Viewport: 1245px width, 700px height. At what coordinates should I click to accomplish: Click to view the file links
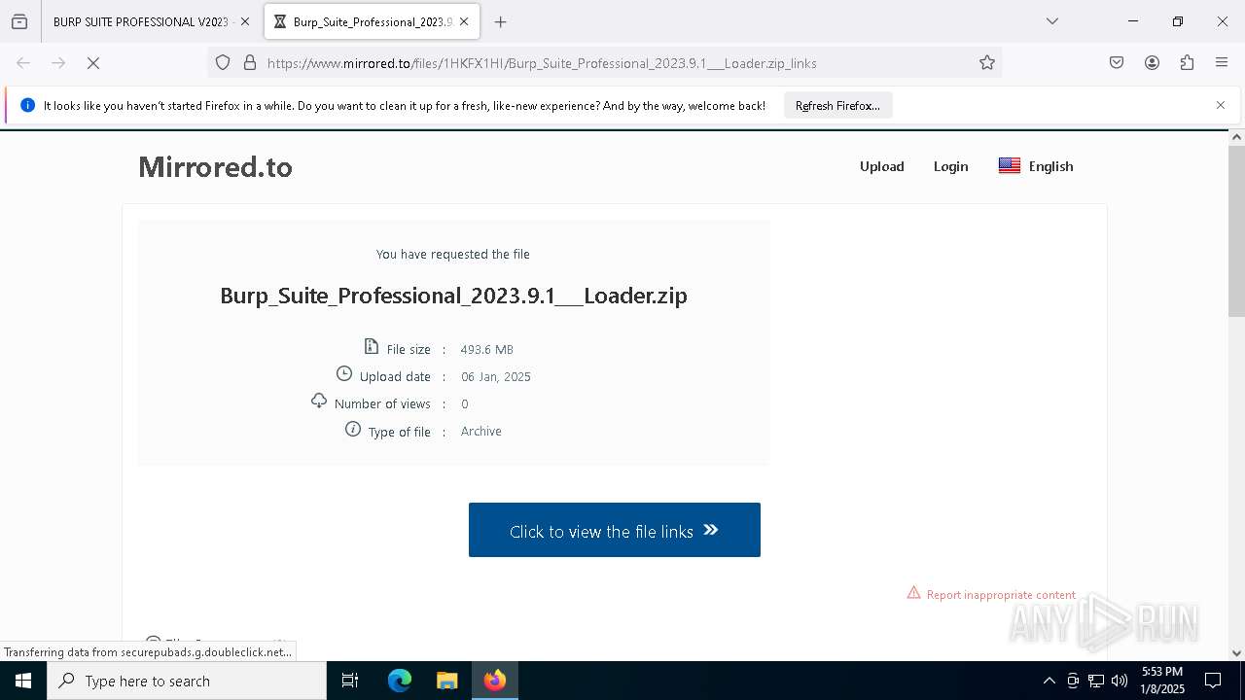point(615,530)
